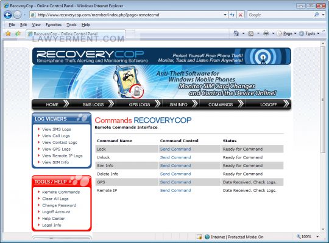The image size is (329, 243).
Task: Click the blank new tab button
Action: pyautogui.click(x=130, y=34)
